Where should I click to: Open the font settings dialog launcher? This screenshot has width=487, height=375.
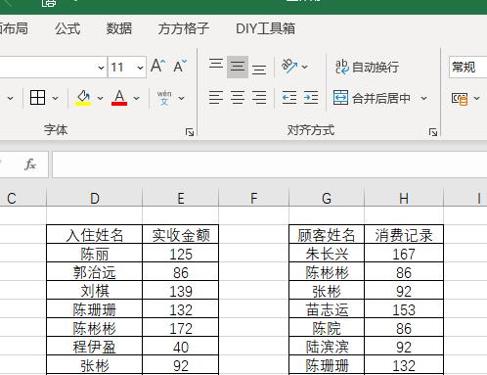tap(190, 132)
